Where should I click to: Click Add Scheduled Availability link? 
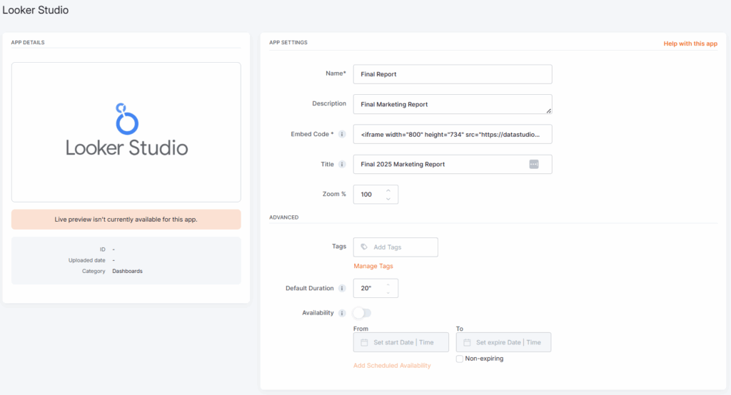392,366
